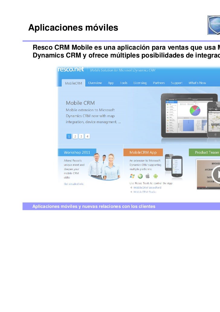Click the Android robot icon

pos(155,176)
